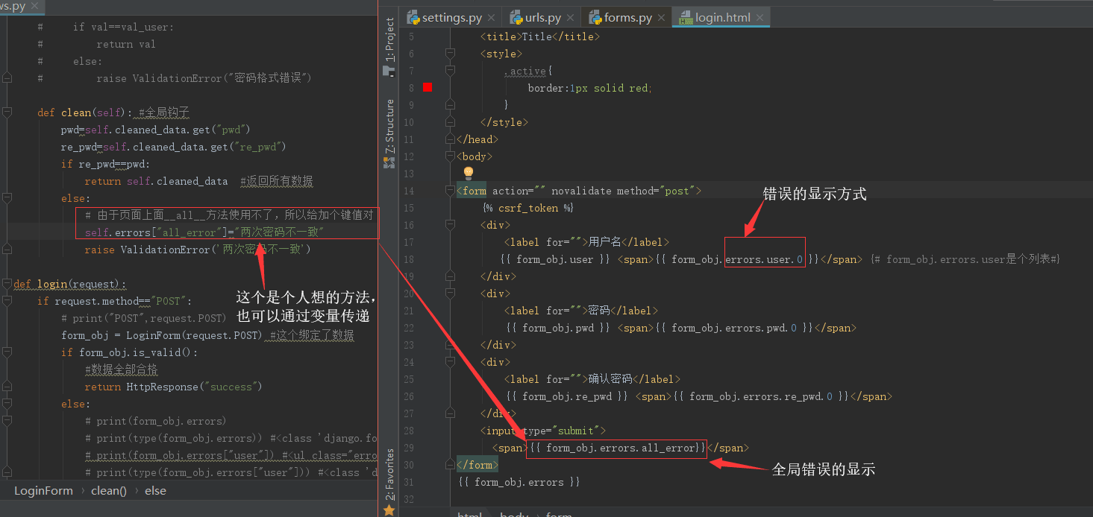Fold the </form> marker at line 30

450,465
